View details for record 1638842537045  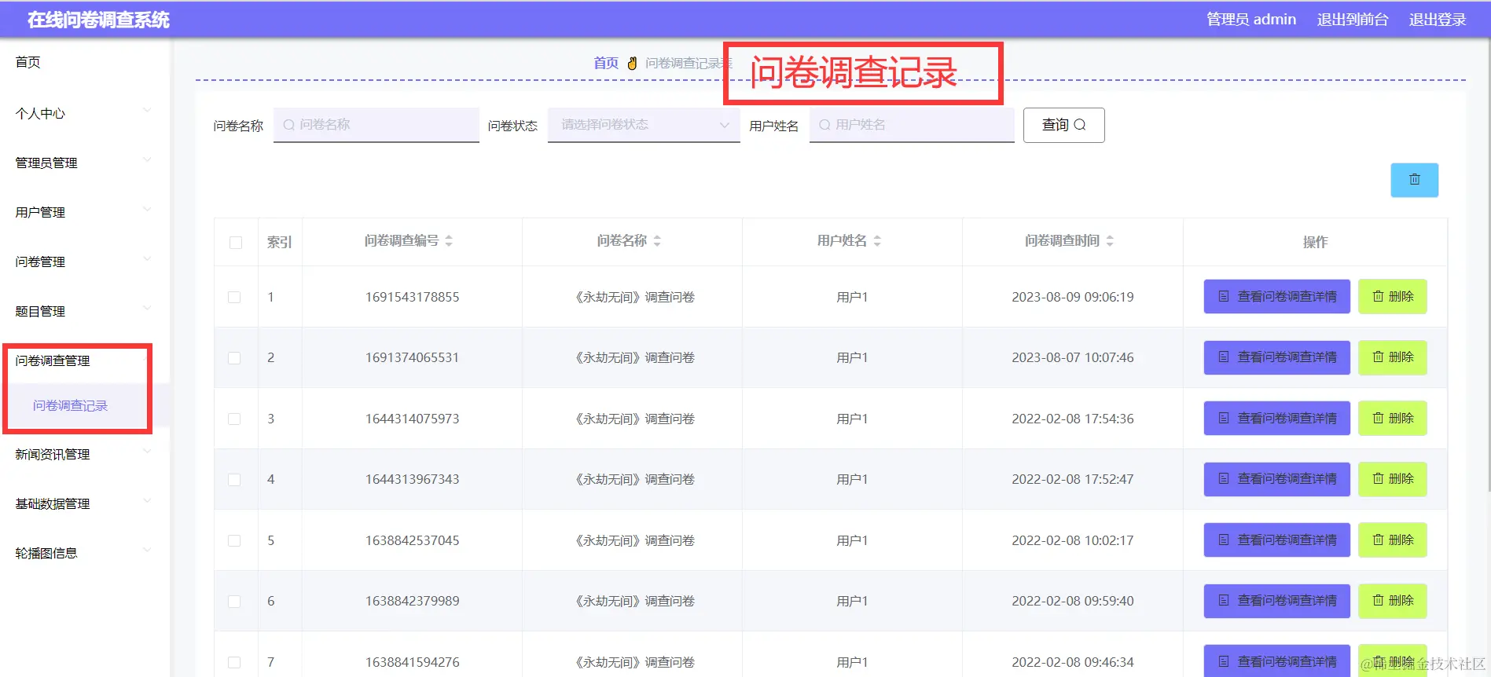point(1276,540)
